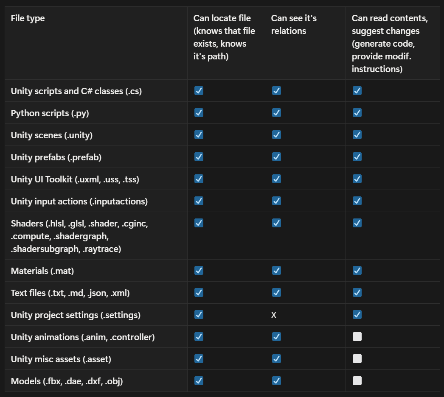Check Unity misc assets 'Can read contents' checkbox

point(357,358)
